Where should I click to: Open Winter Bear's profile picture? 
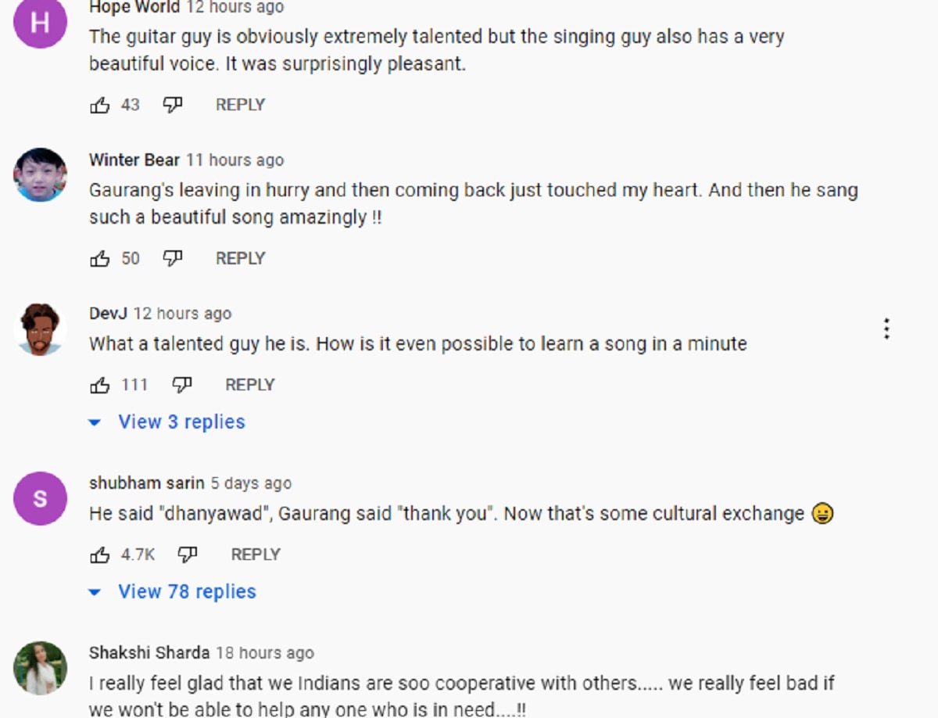click(40, 175)
